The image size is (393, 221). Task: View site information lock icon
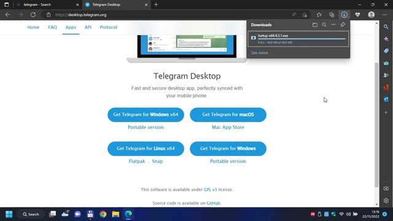[x=49, y=15]
